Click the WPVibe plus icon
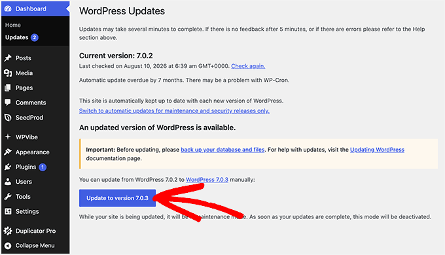Image resolution: width=445 pixels, height=255 pixels. tap(8, 137)
